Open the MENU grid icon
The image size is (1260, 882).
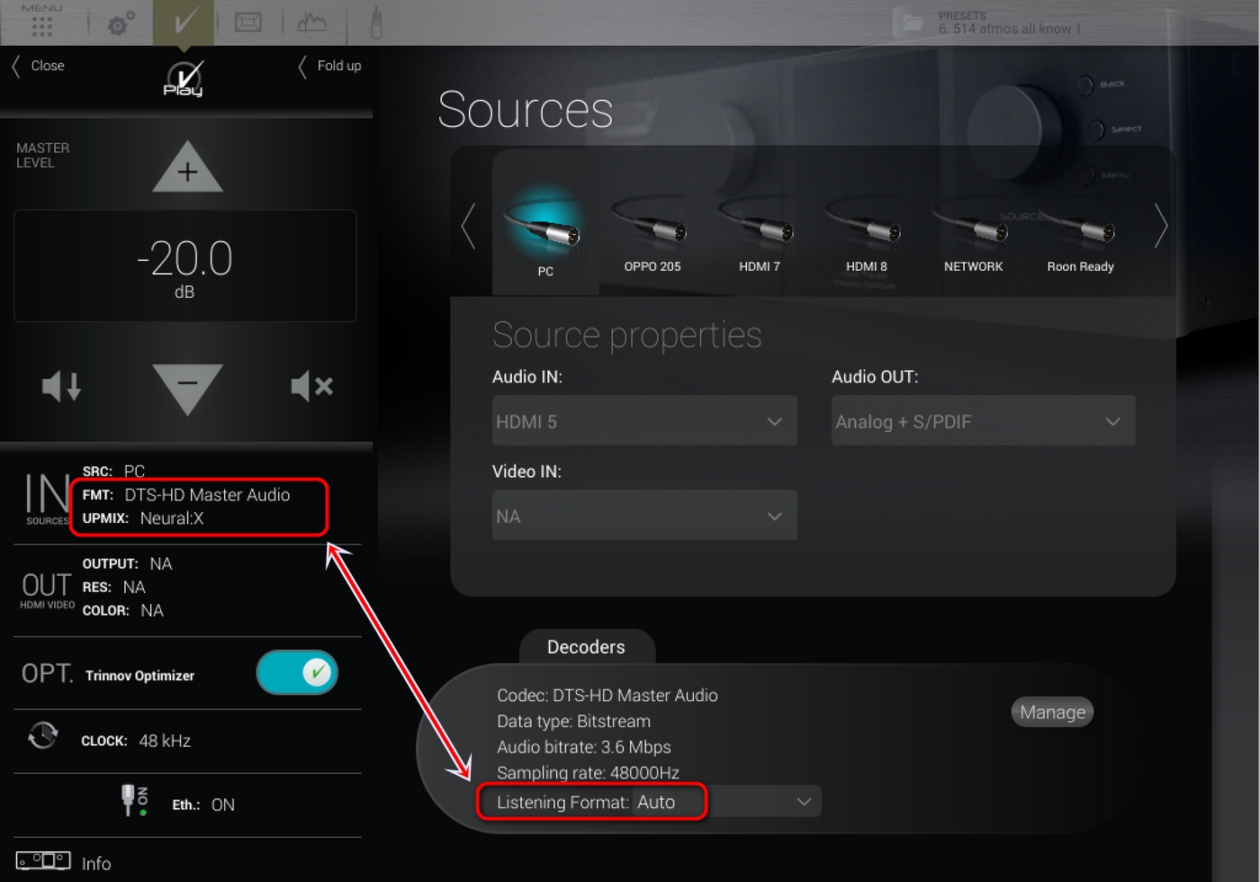coord(41,21)
